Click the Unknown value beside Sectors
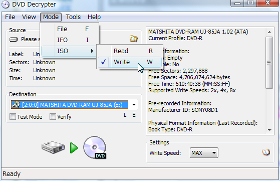The image size is (280, 181). [x=44, y=62]
